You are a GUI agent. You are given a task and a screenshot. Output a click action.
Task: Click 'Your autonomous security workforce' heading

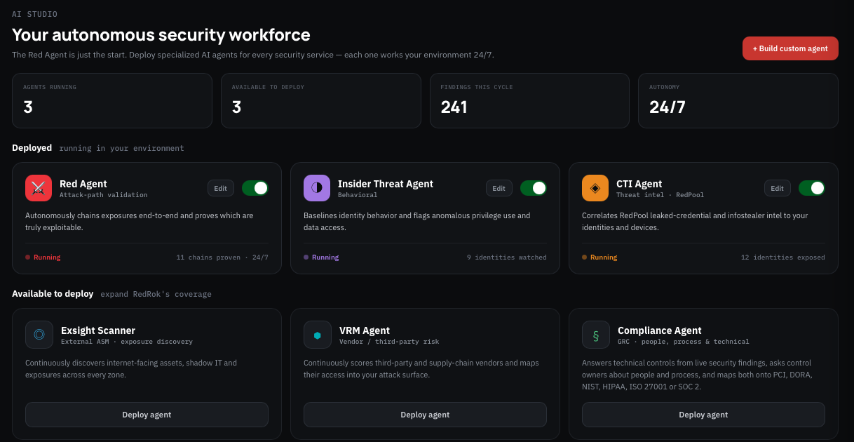point(161,34)
